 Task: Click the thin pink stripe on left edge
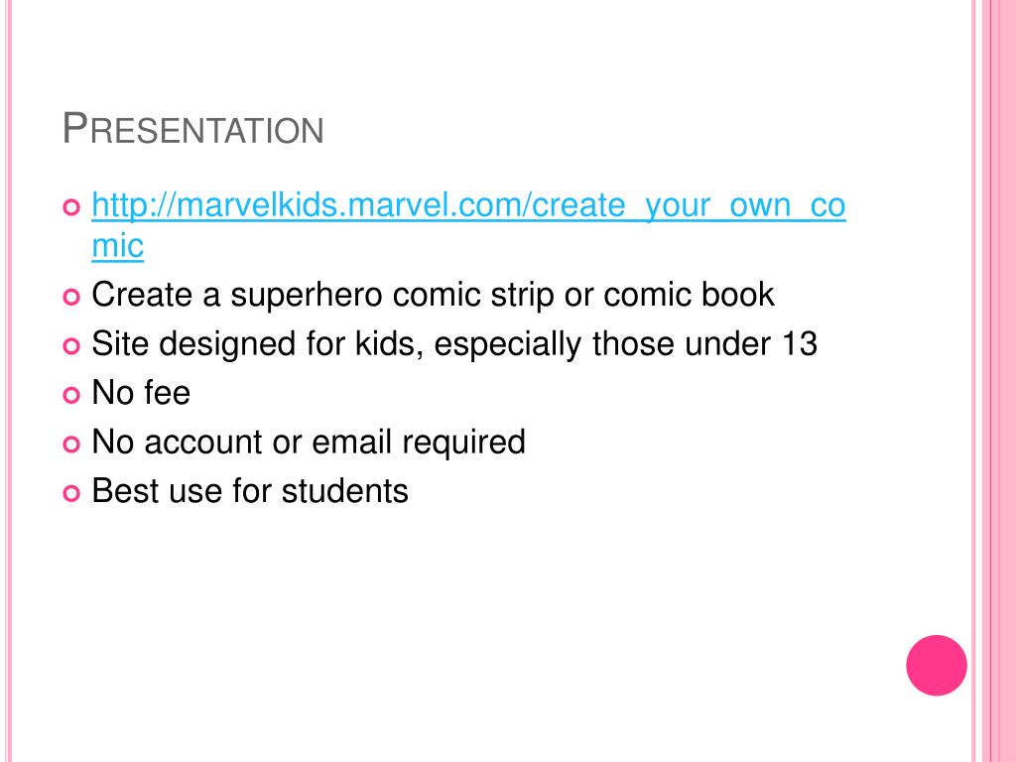point(8,381)
